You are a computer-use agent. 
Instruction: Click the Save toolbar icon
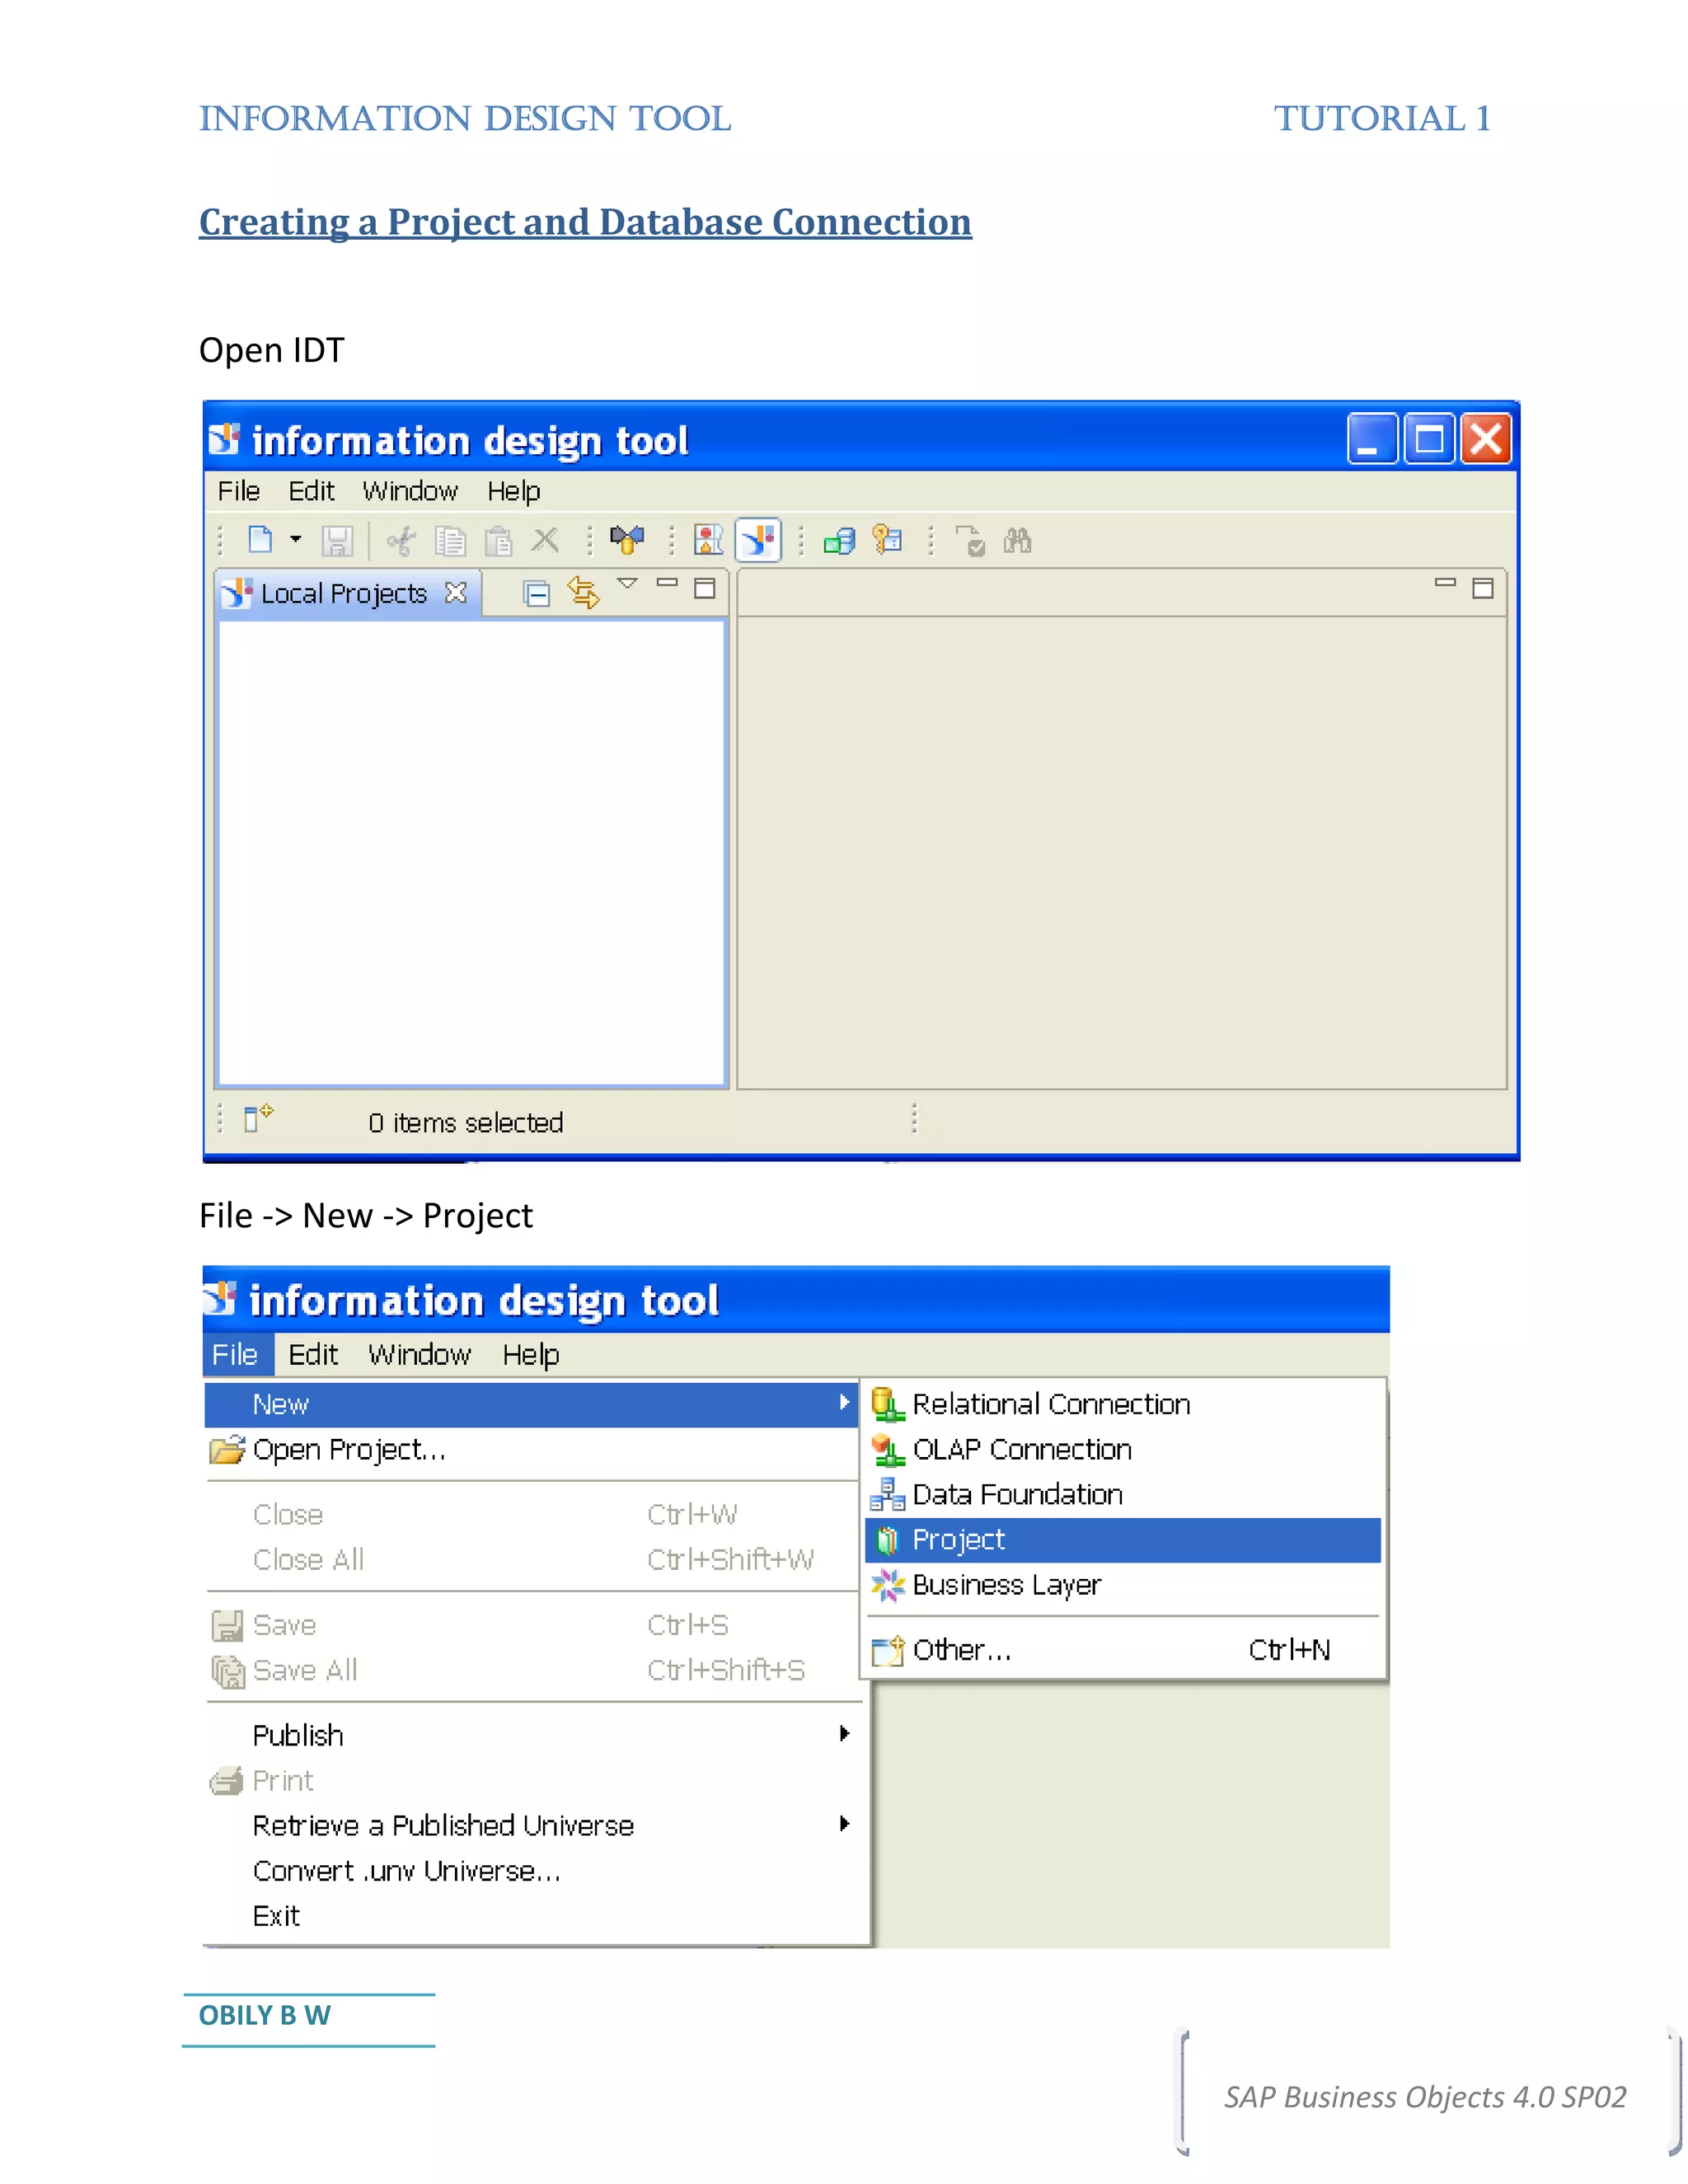point(337,541)
